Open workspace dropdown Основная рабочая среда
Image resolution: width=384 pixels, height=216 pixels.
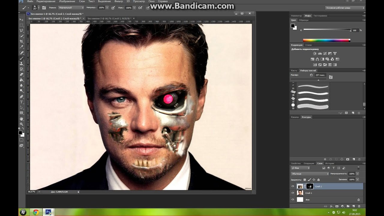[345, 8]
